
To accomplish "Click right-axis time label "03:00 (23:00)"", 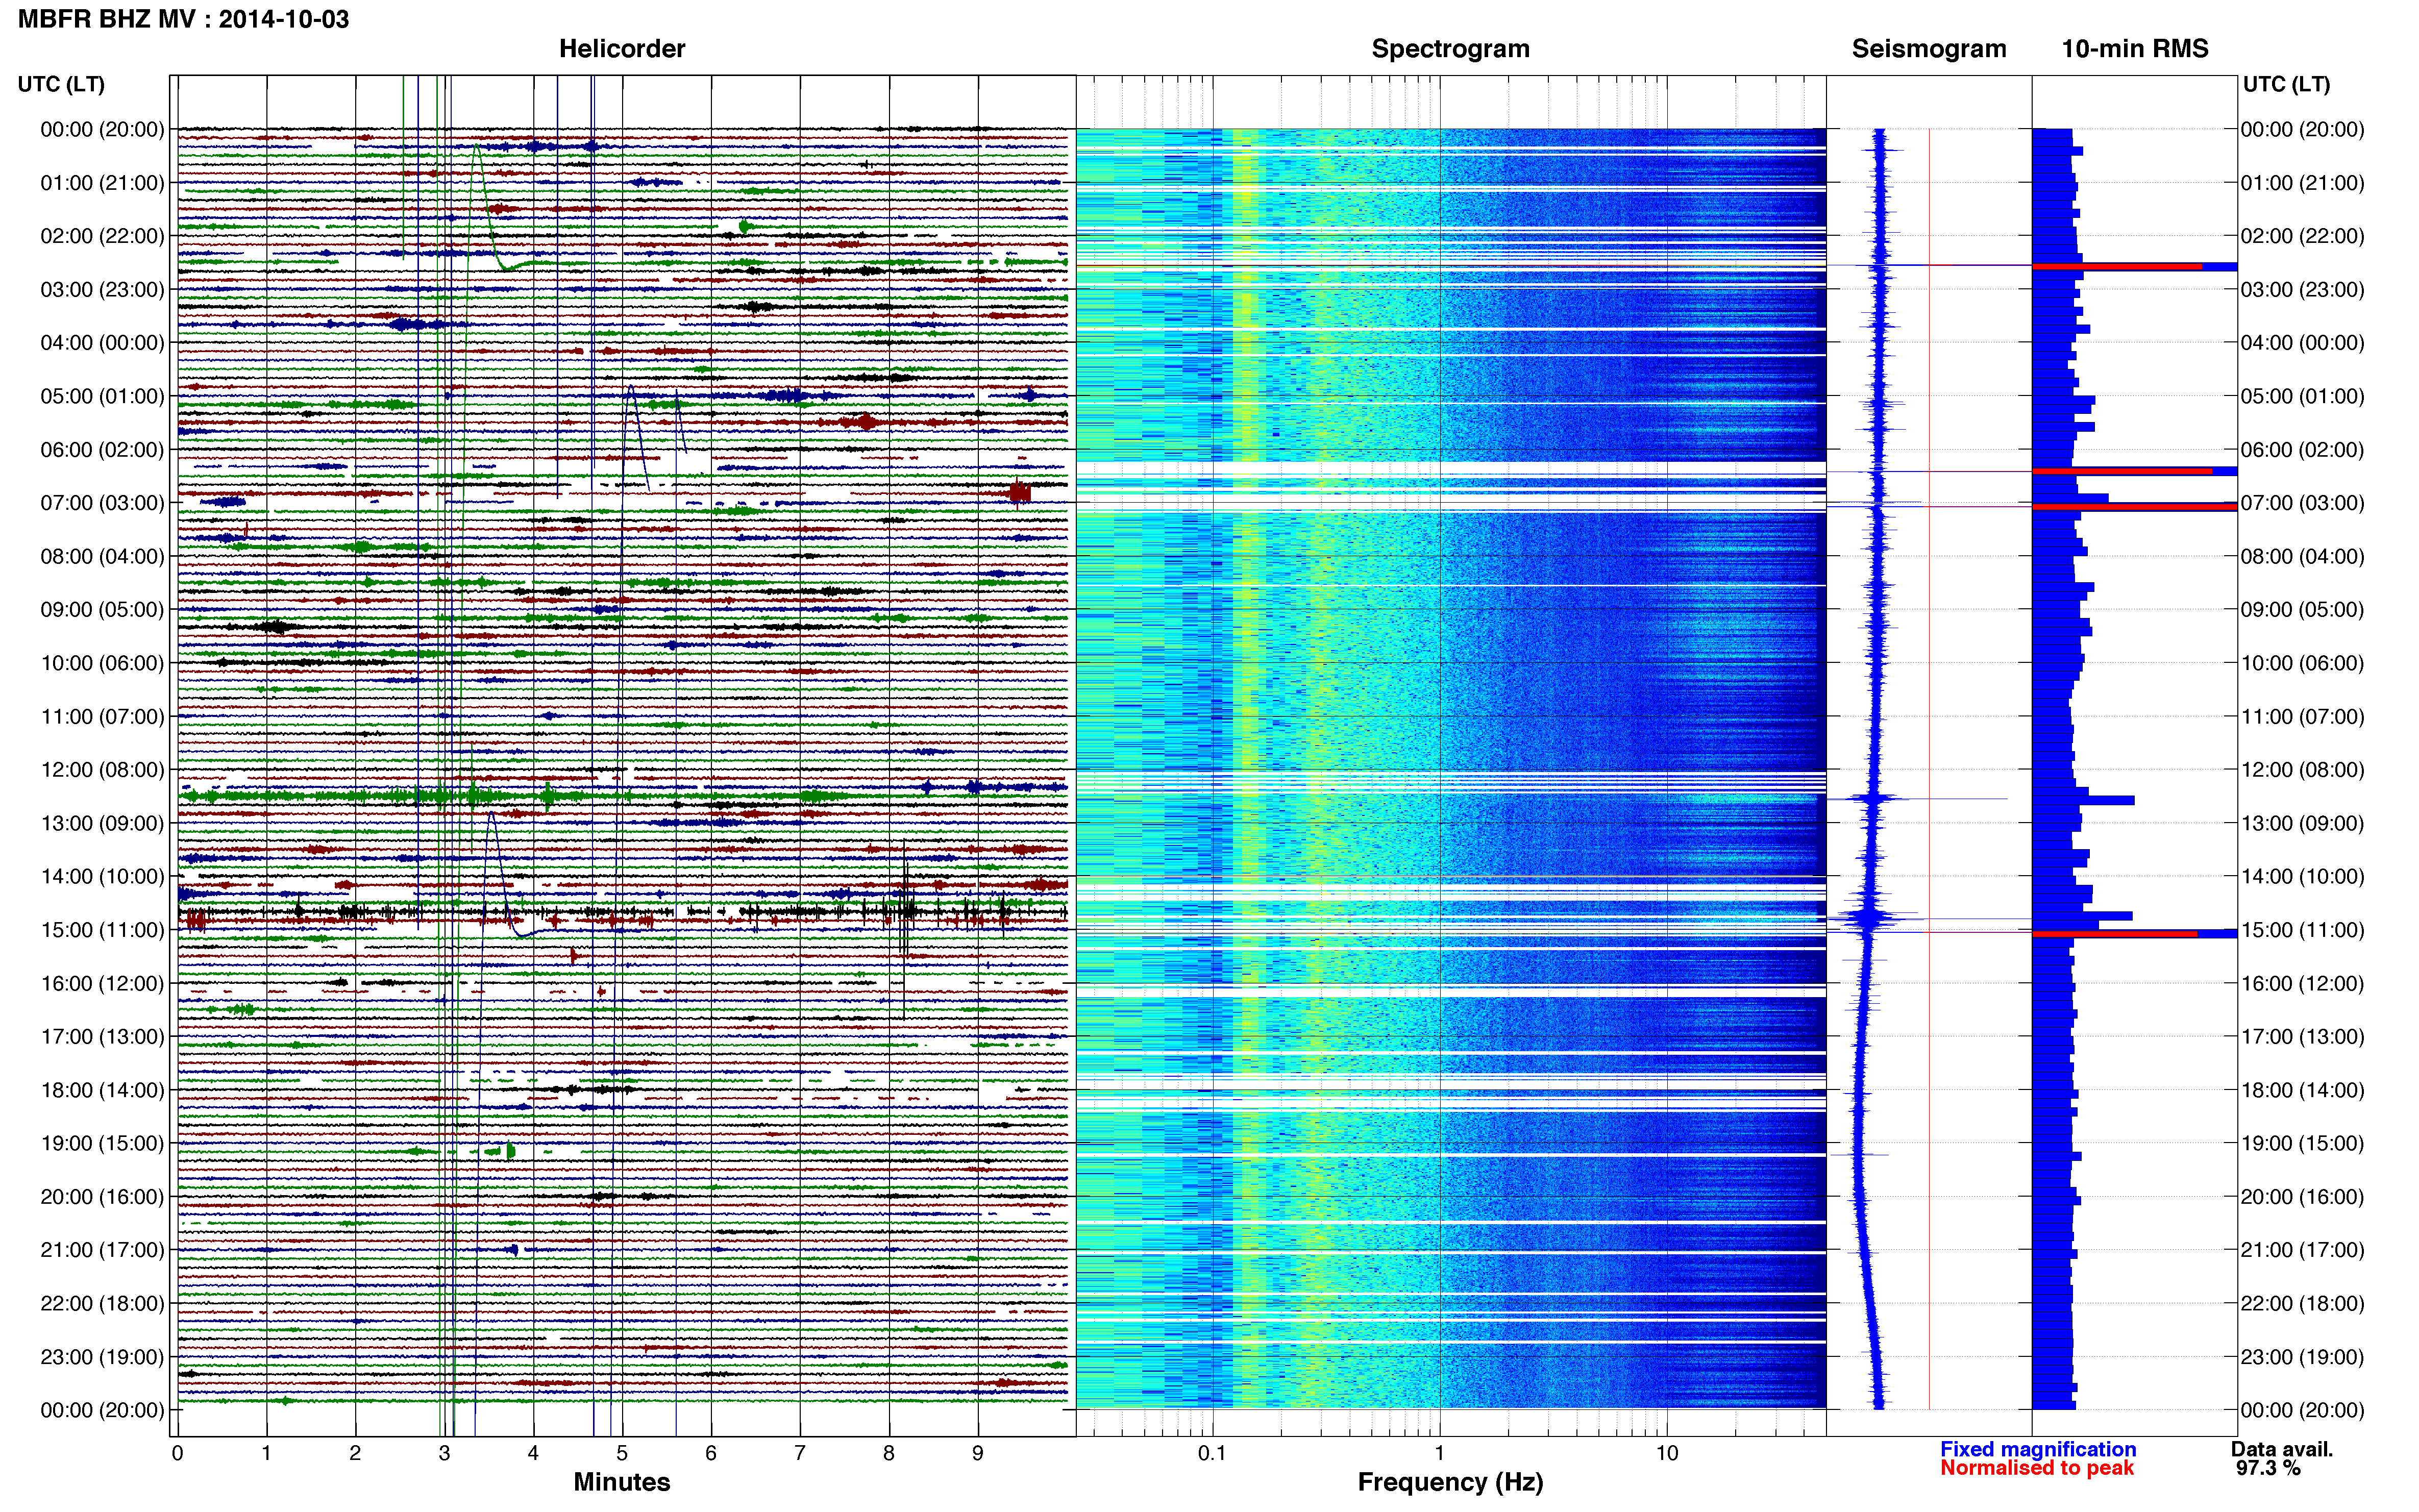I will click(2303, 290).
